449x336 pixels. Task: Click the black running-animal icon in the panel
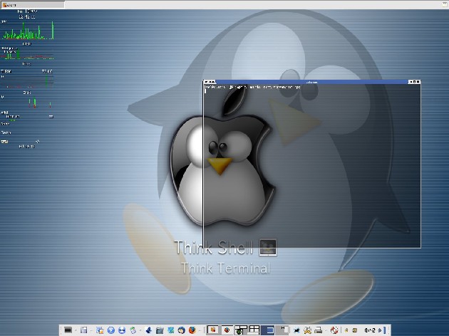(296, 330)
